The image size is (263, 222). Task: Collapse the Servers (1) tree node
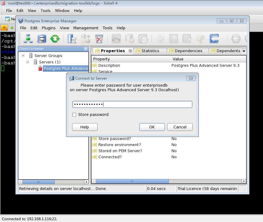[x=28, y=62]
